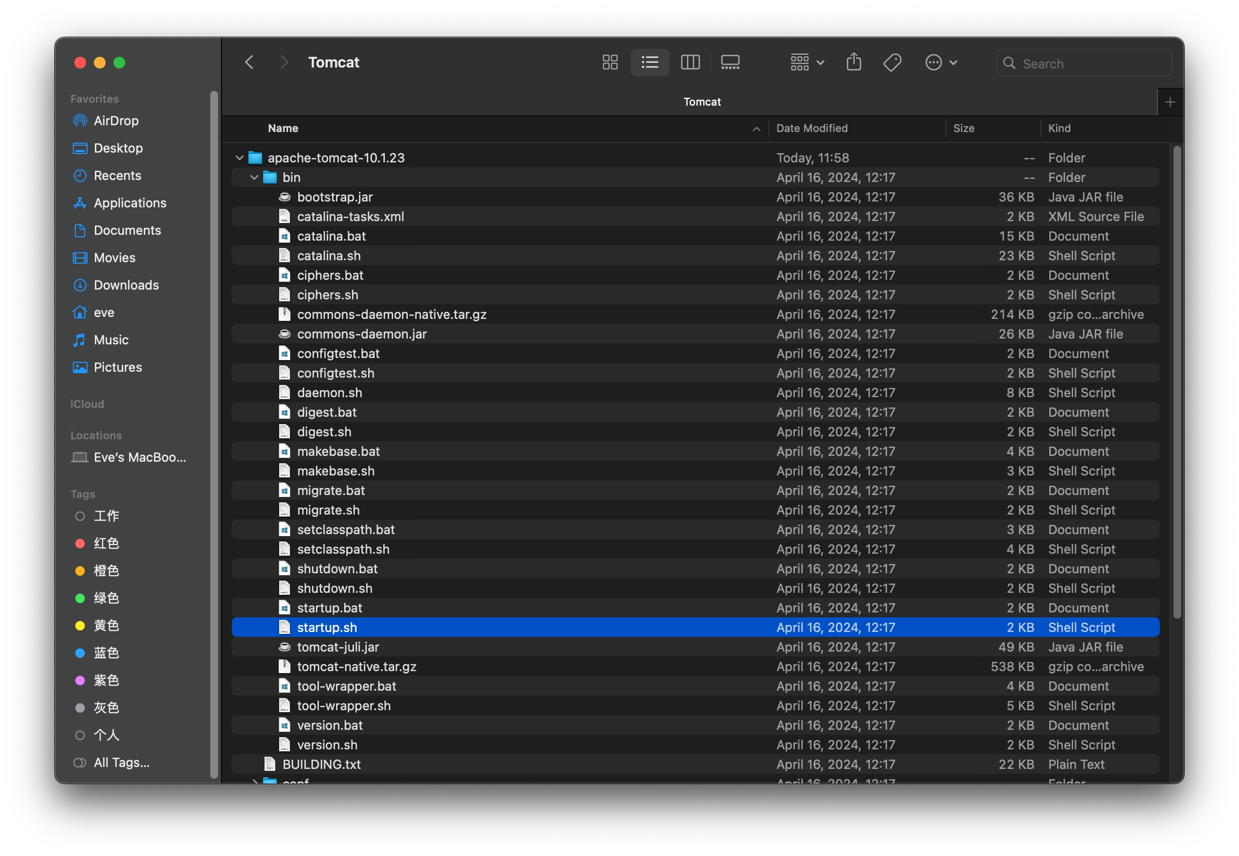The height and width of the screenshot is (856, 1239).
Task: Select AirDrop in the sidebar
Action: point(116,121)
